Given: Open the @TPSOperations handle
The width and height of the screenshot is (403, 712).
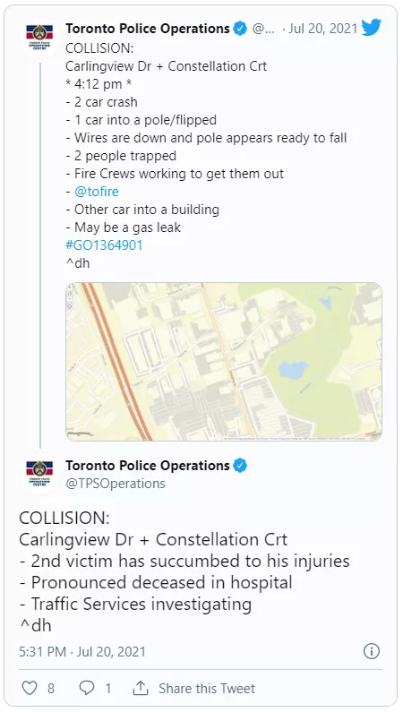Looking at the screenshot, I should (x=116, y=483).
